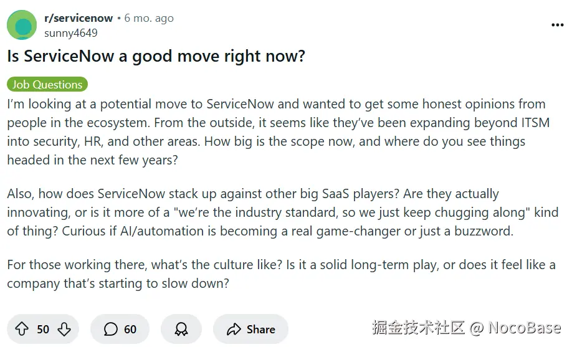
Task: Click the share arrow icon
Action: (x=234, y=329)
